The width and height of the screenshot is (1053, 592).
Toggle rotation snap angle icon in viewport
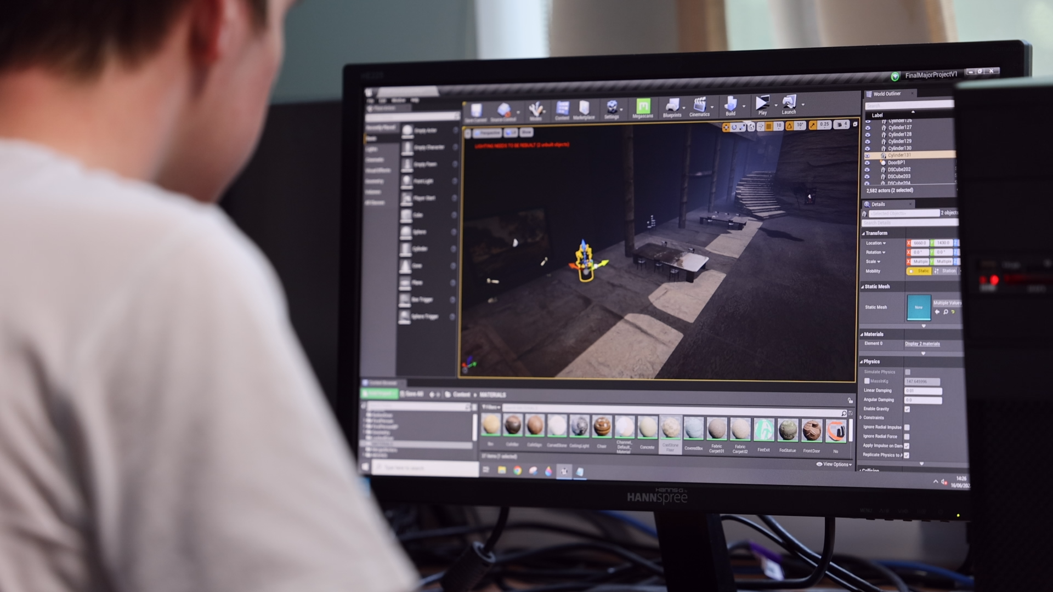(789, 126)
